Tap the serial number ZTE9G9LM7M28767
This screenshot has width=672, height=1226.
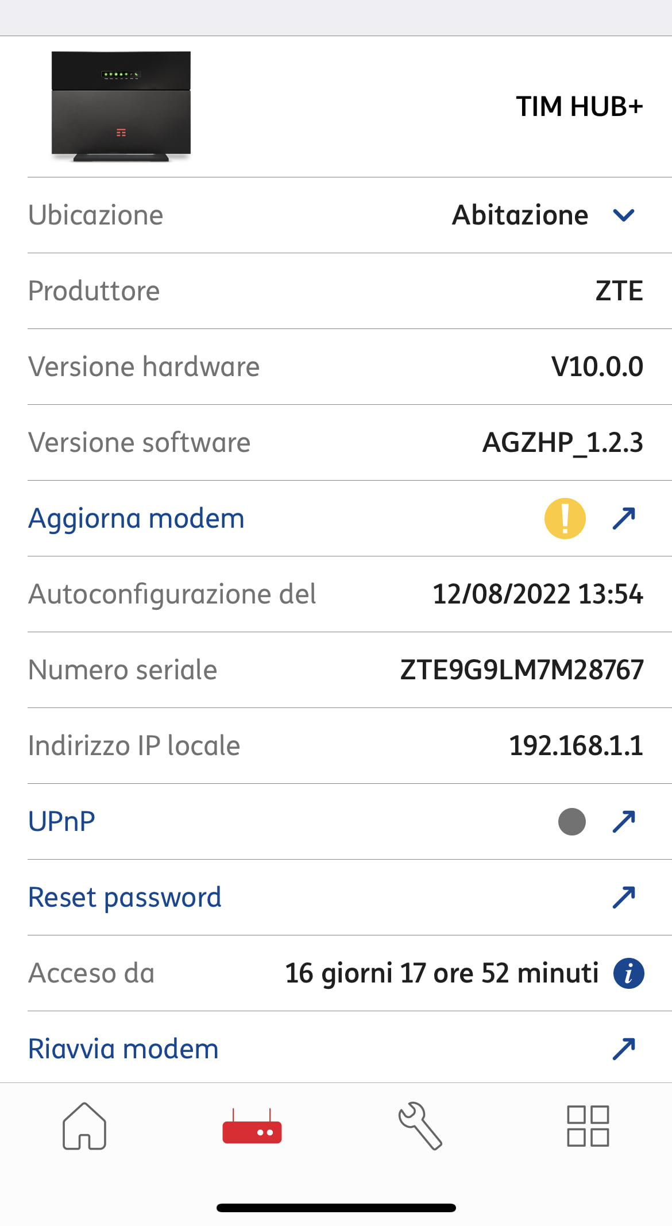coord(522,670)
